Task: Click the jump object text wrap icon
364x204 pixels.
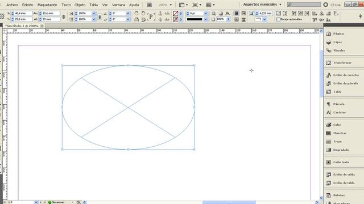Action: (x=243, y=20)
